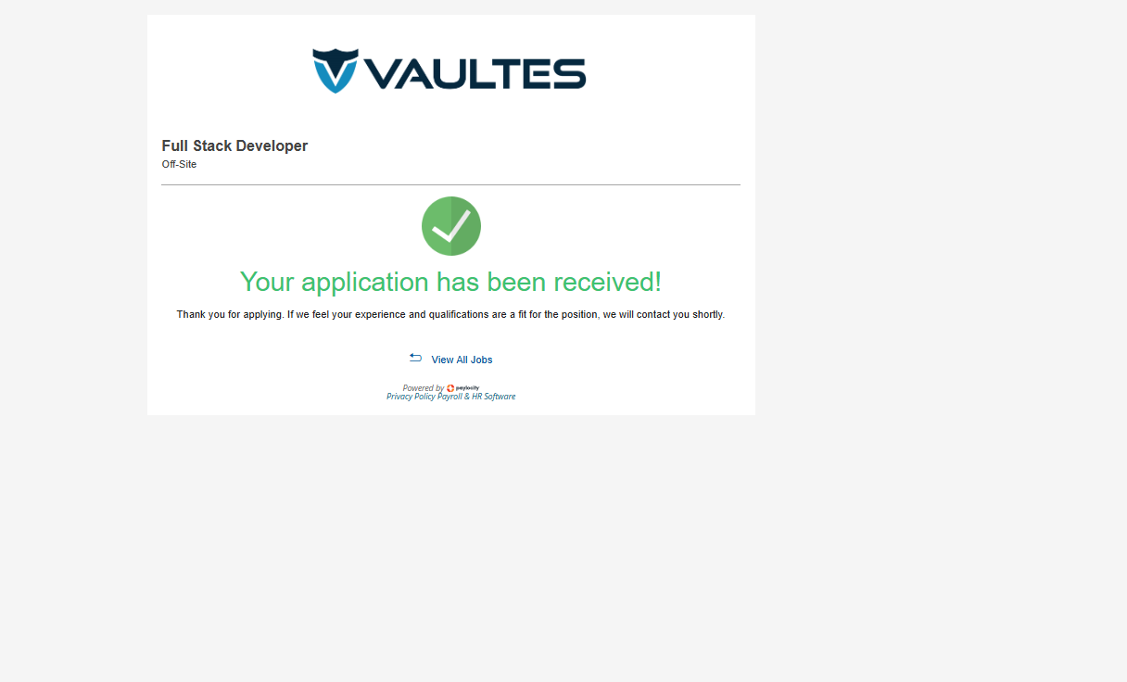The image size is (1127, 682).
Task: Click the 'Your application has been received!' heading
Action: [450, 282]
